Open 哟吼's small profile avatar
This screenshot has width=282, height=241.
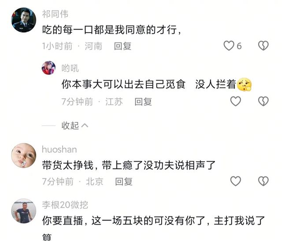48,68
